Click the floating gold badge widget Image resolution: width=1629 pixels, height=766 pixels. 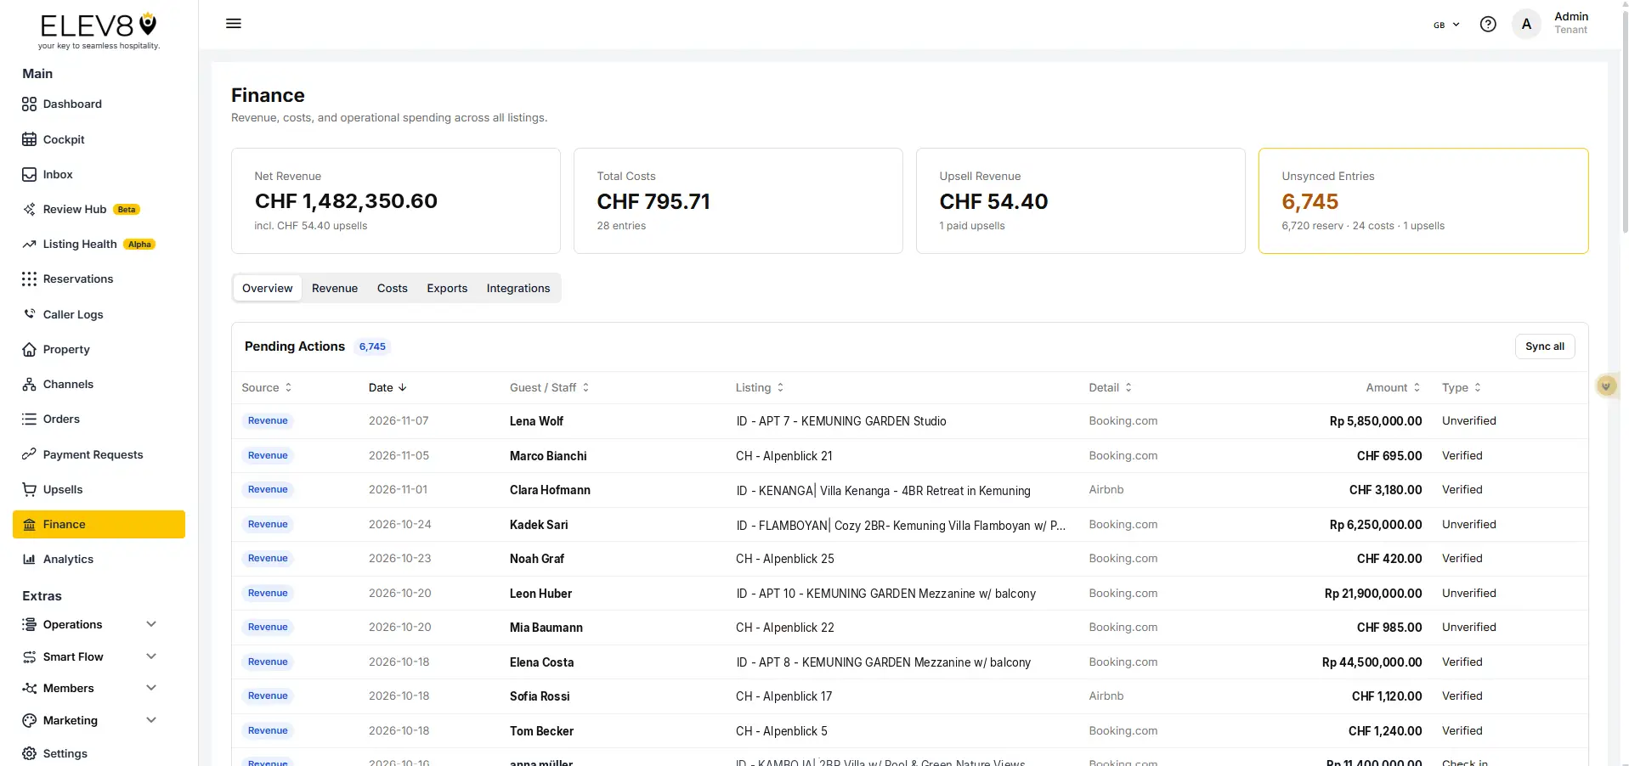[1606, 386]
